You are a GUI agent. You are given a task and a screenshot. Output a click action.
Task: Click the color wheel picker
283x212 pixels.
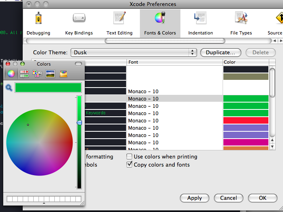39,142
